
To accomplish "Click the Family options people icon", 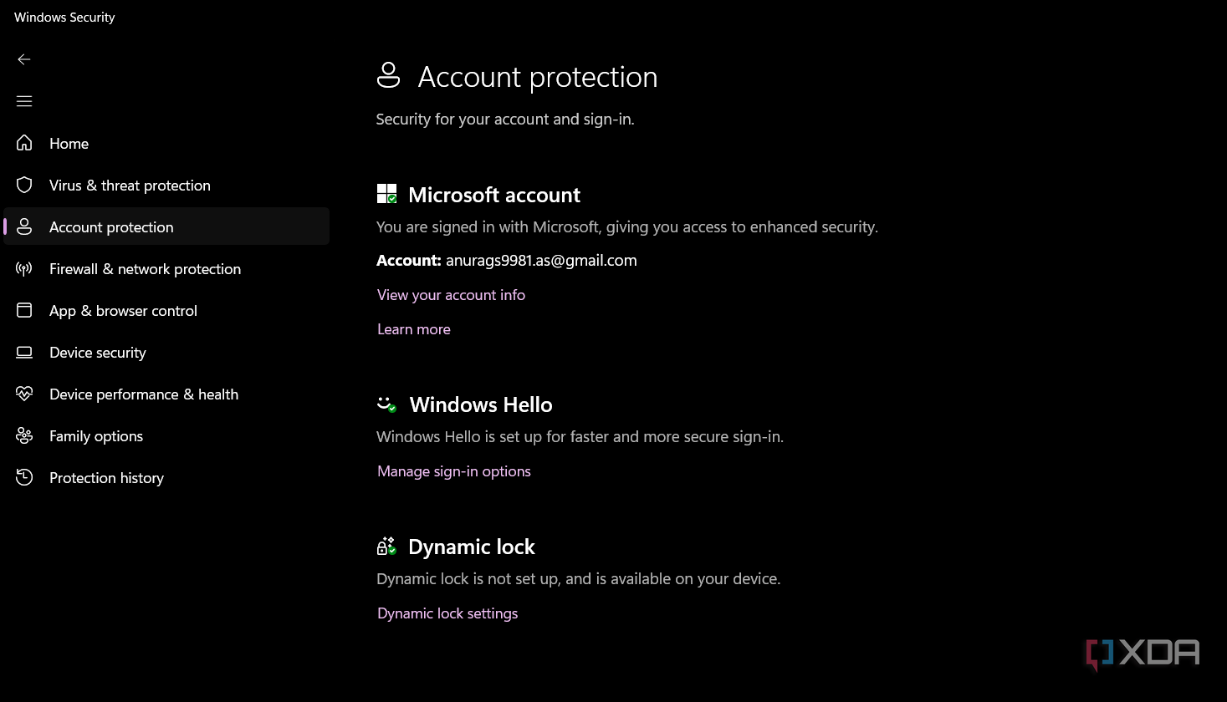I will tap(24, 435).
